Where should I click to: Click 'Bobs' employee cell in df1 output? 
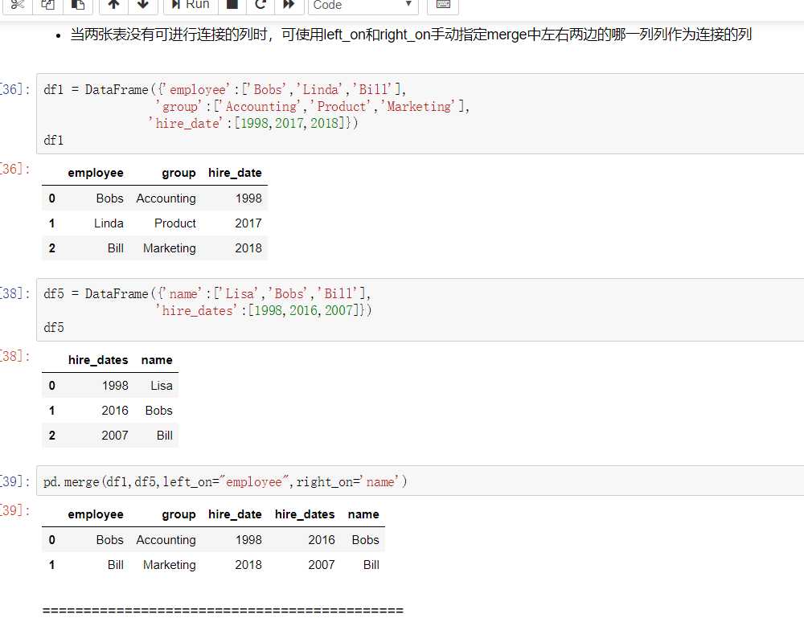coord(109,198)
